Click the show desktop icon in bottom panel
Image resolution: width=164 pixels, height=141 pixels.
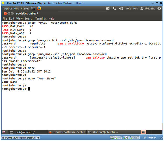(4, 132)
